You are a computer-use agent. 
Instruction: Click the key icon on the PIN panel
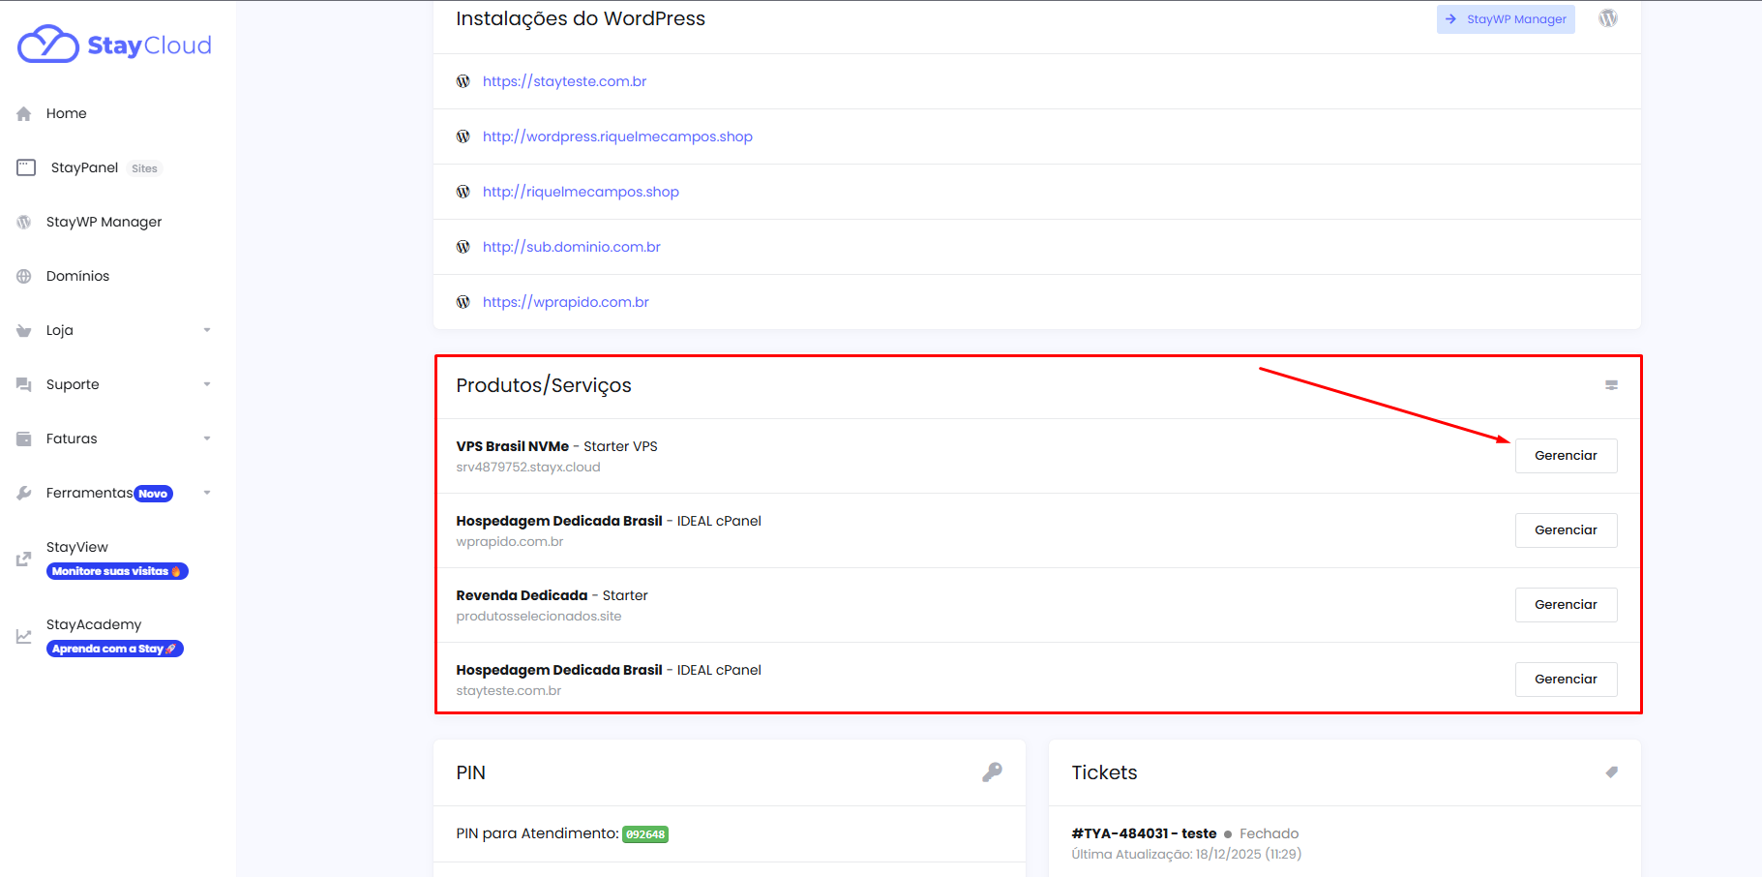click(991, 772)
